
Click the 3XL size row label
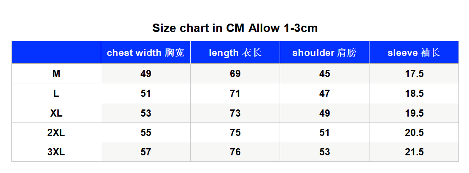pos(56,152)
